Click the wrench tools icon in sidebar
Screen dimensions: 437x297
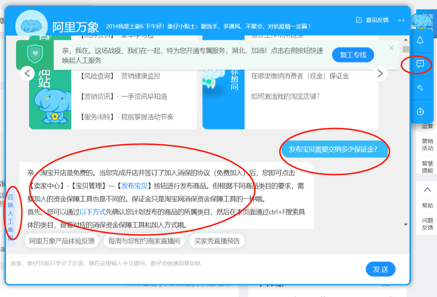tap(420, 88)
